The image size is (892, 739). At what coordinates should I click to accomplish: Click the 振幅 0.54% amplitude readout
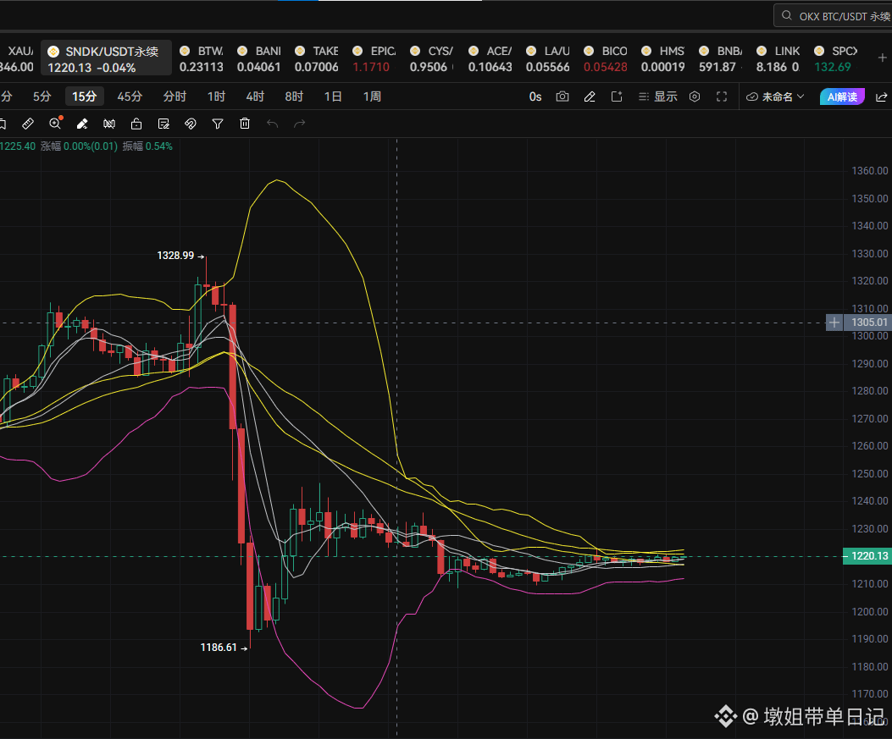coord(147,146)
